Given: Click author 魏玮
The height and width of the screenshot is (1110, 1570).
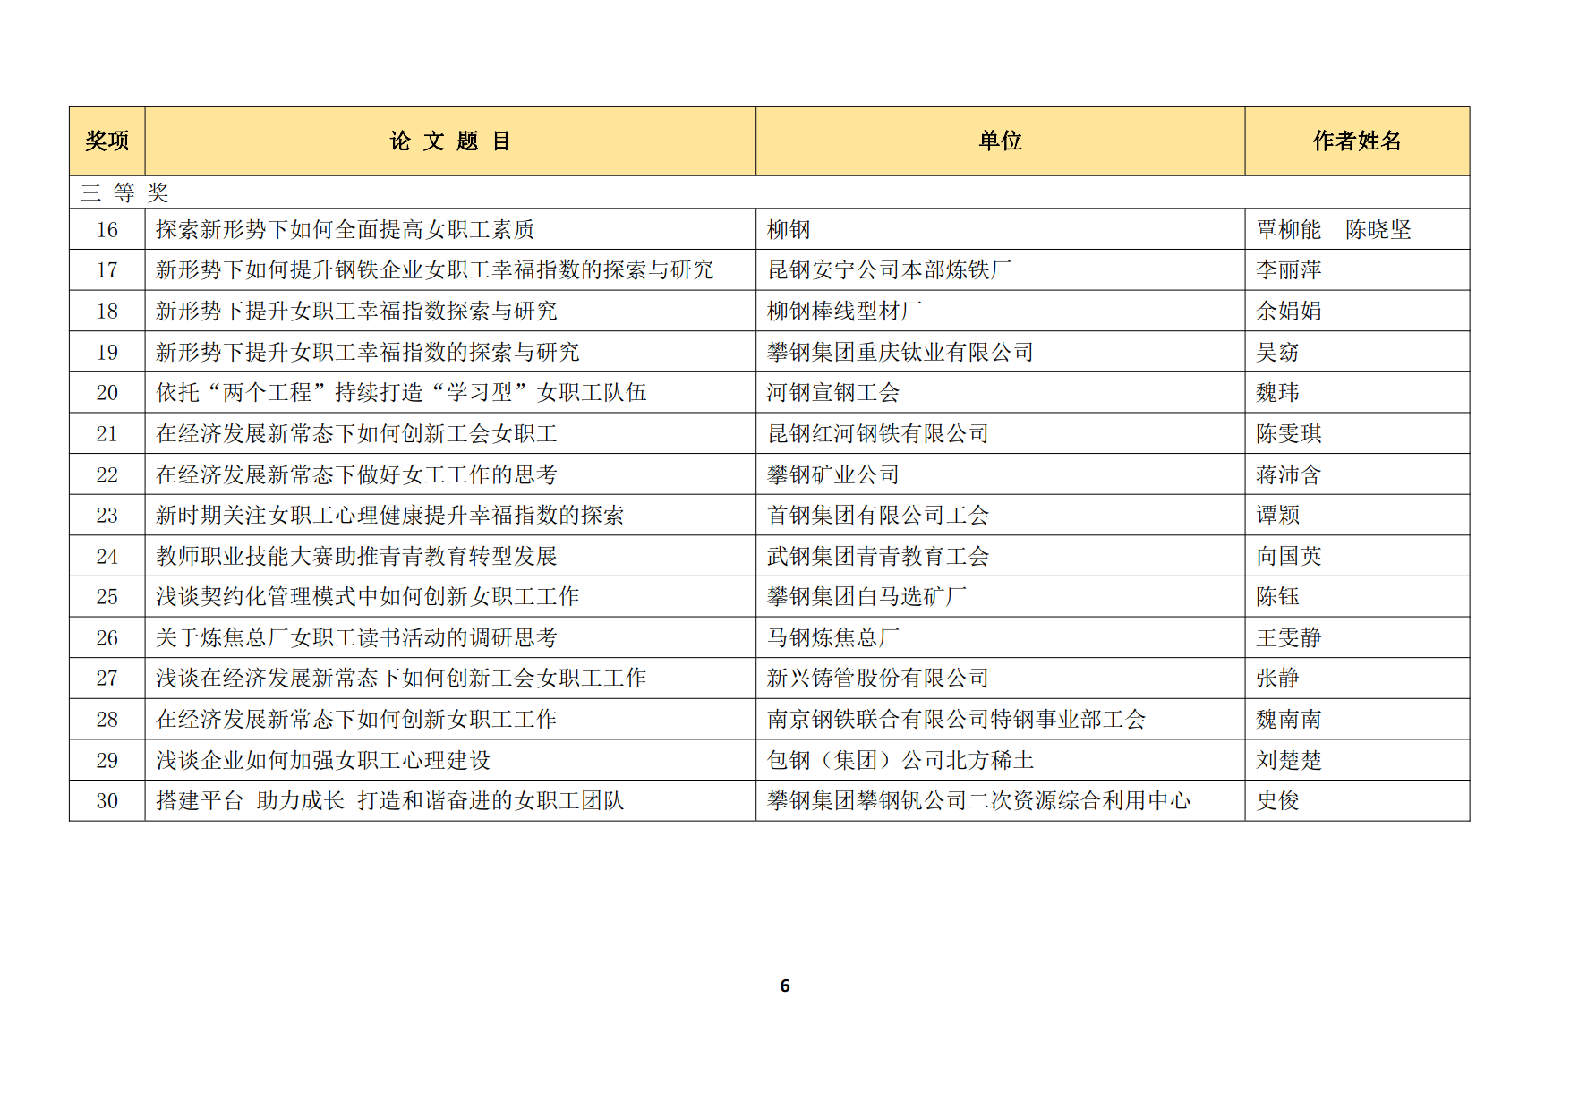Looking at the screenshot, I should 1277,393.
